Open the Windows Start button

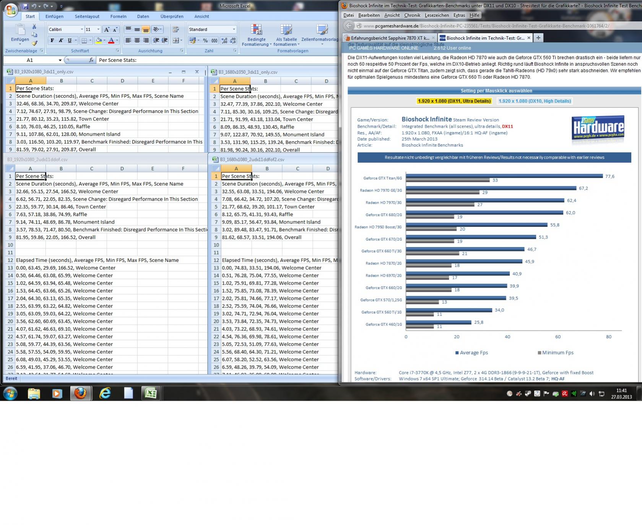(10, 393)
